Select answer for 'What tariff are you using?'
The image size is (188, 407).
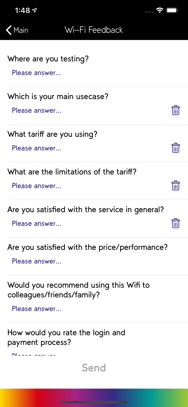coord(36,148)
